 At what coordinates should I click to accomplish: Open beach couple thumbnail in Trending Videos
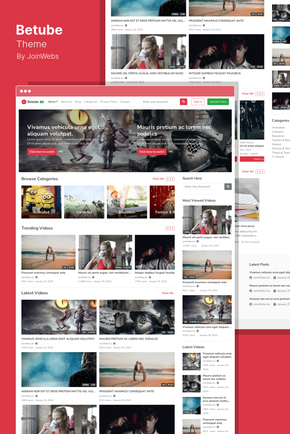49,252
